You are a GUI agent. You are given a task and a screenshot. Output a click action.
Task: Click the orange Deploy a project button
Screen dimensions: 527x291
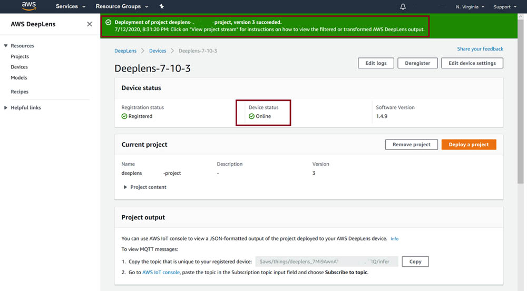[469, 144]
